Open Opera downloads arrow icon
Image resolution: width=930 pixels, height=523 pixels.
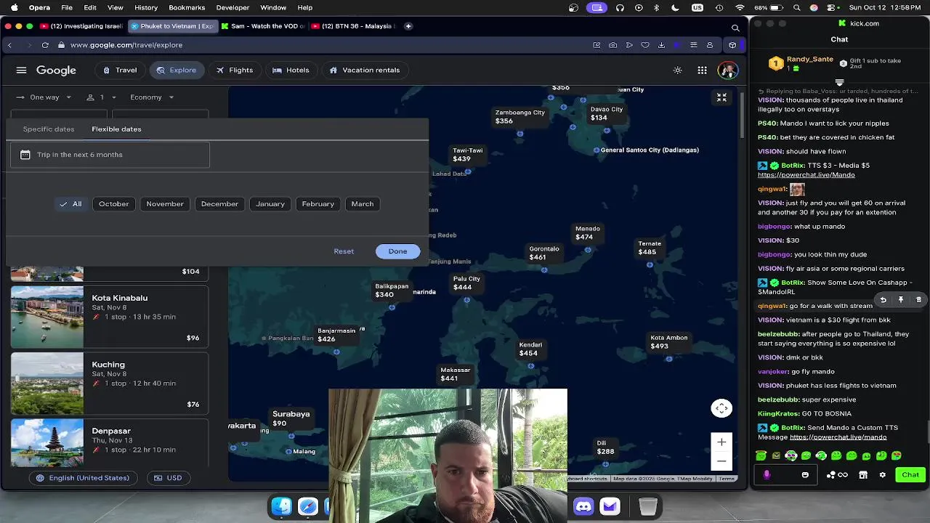click(661, 45)
